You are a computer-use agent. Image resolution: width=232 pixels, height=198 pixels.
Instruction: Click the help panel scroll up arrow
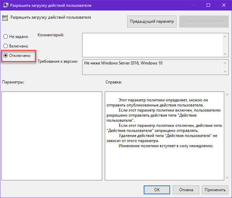point(227,95)
